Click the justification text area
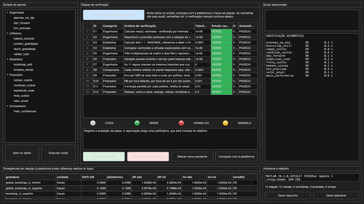Screen dimensions: 364x204 pos(170,139)
